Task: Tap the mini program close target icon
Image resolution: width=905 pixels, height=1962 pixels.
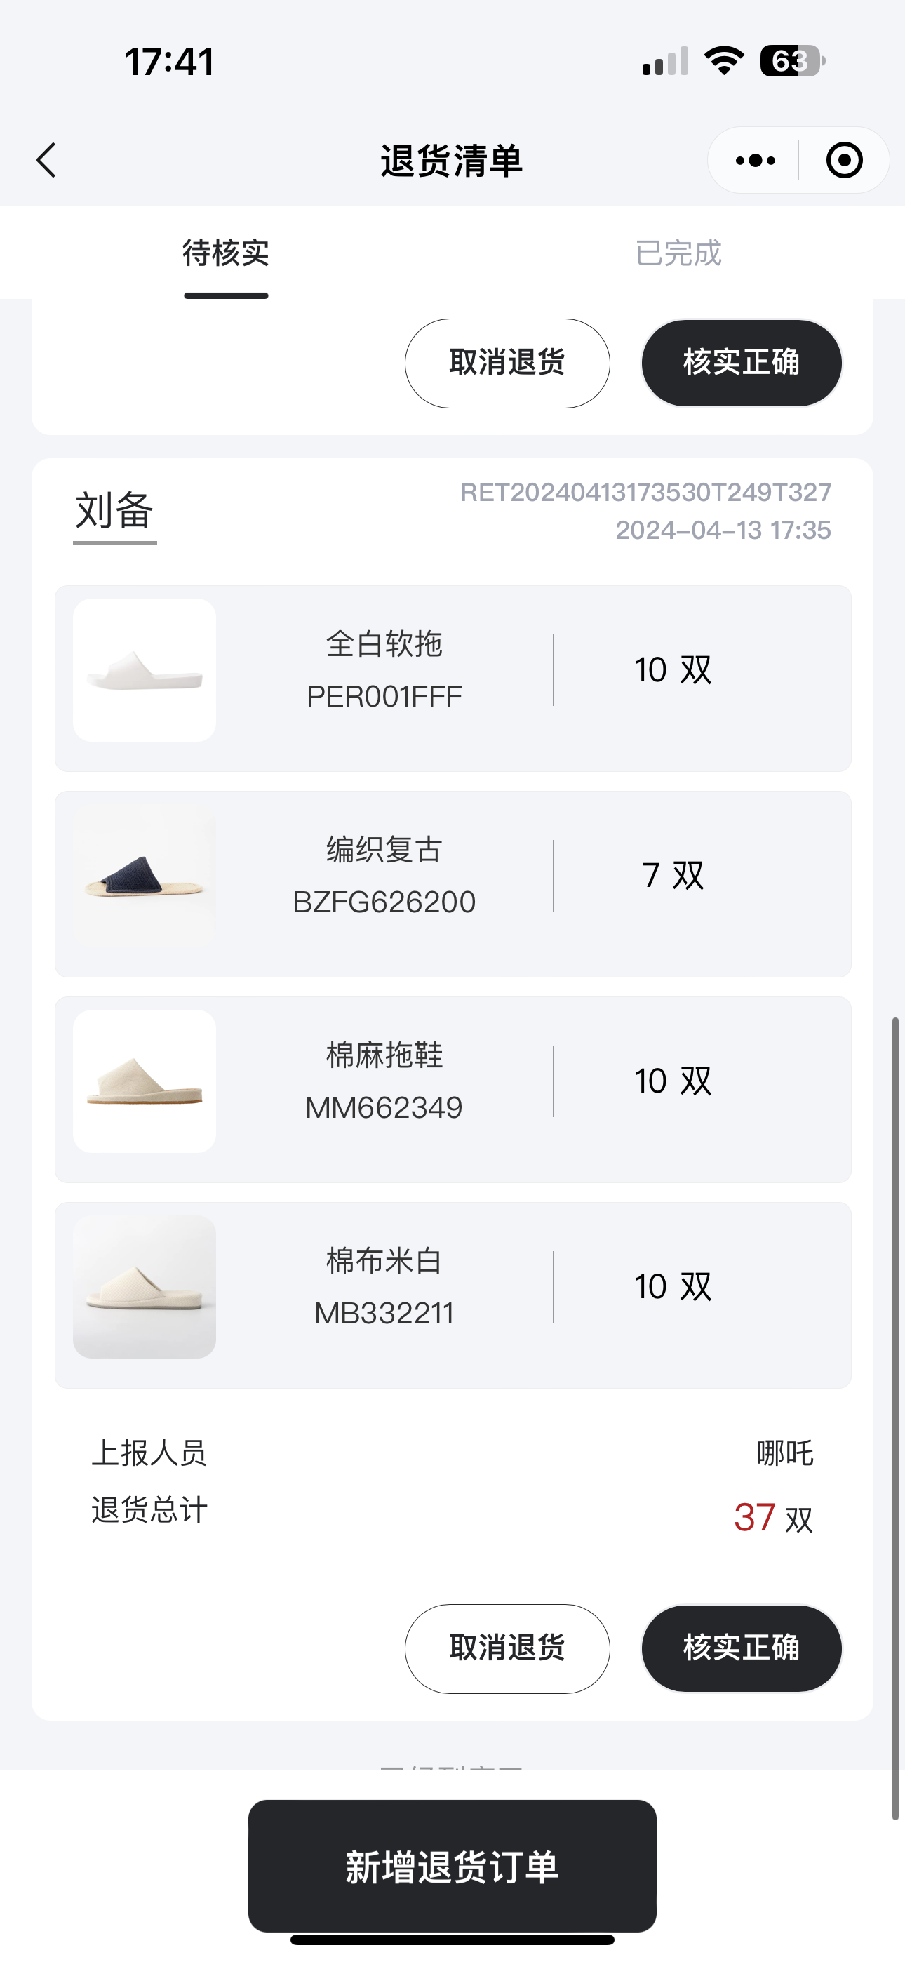Action: 844,160
